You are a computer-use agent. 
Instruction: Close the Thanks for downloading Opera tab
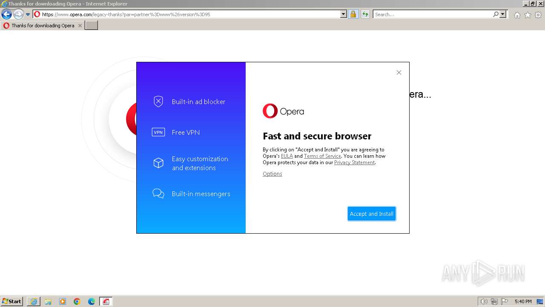(80, 26)
